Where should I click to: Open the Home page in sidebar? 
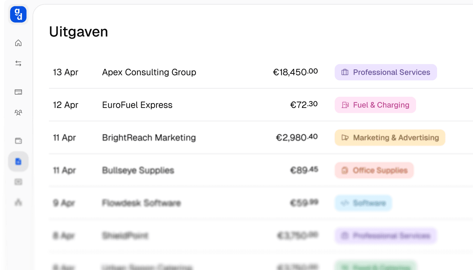pos(18,43)
